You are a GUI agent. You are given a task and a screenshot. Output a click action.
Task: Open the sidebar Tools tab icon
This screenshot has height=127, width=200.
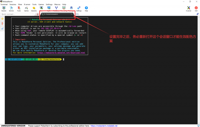click(x=2, y=24)
